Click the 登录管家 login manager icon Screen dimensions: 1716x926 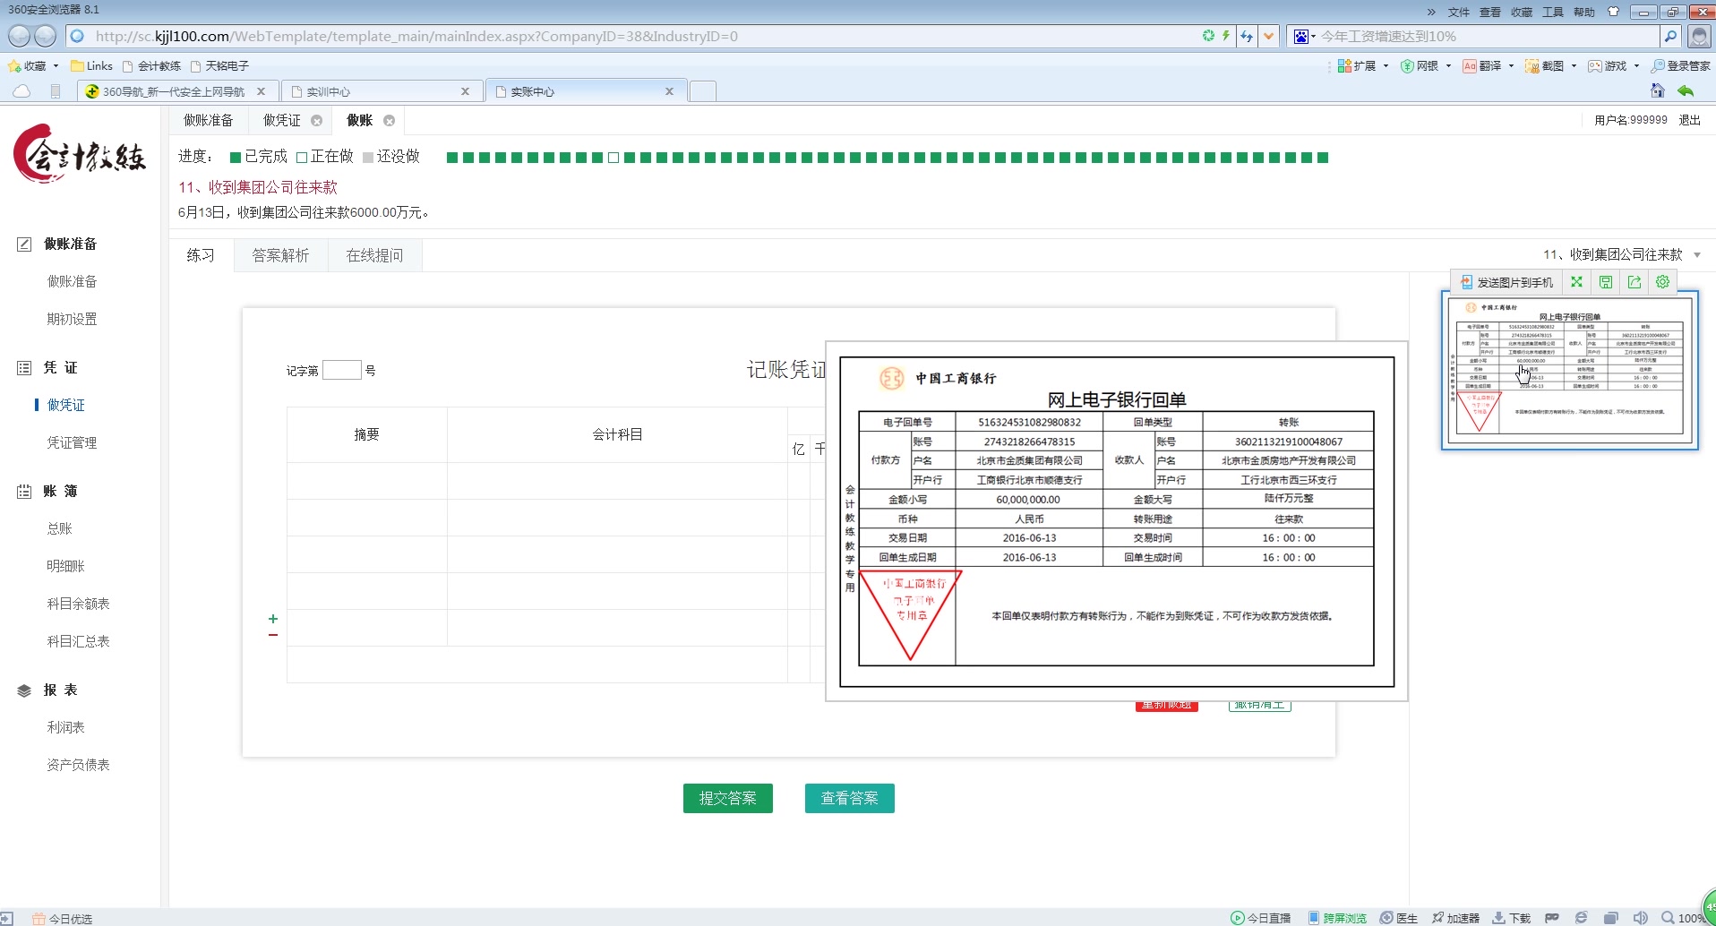pos(1680,66)
